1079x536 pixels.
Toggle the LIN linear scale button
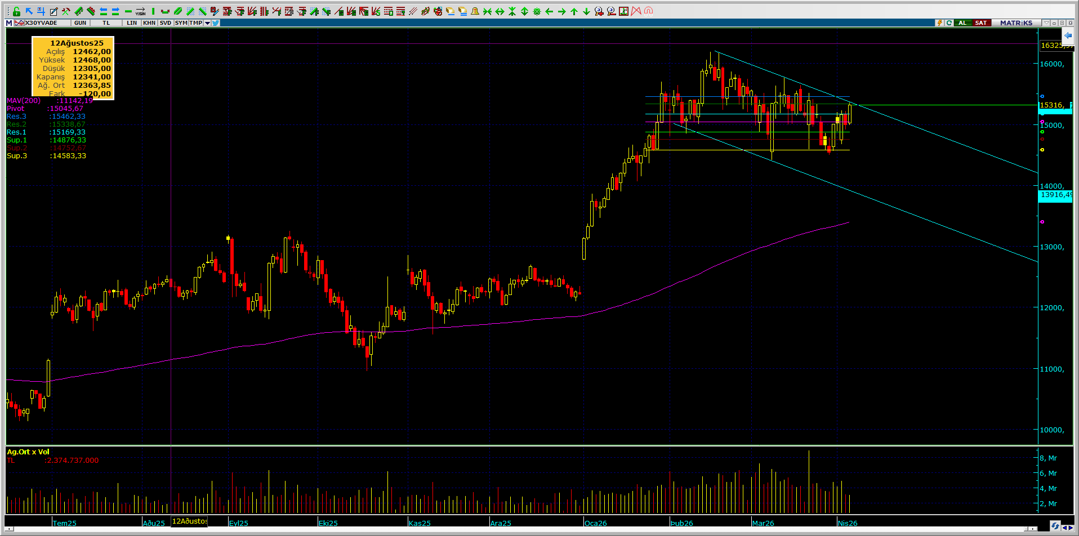click(x=132, y=23)
